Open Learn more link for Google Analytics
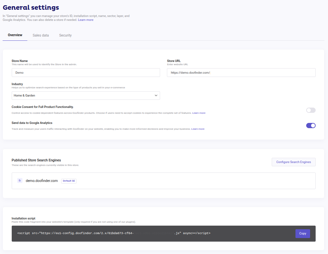The width and height of the screenshot is (328, 254). (x=198, y=129)
